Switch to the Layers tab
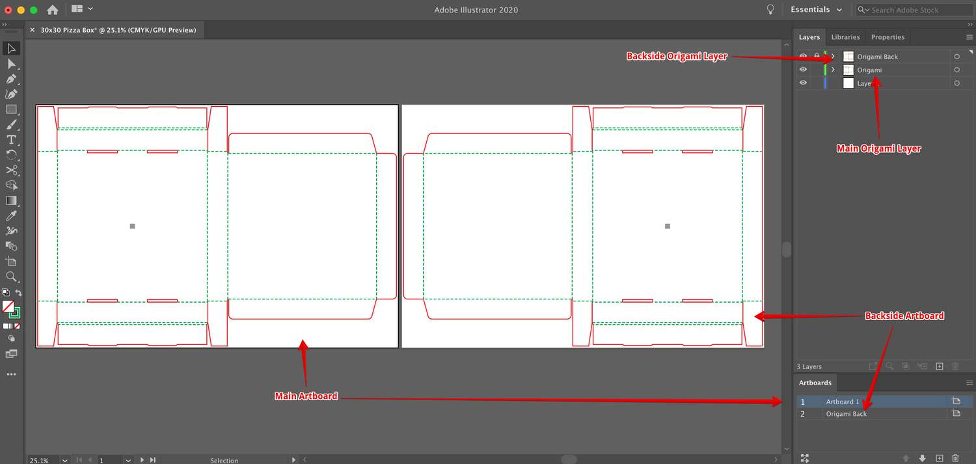Viewport: 976px width, 464px height. 809,37
